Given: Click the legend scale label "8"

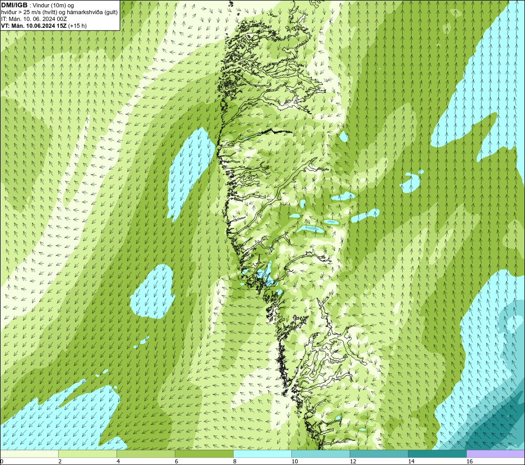Looking at the screenshot, I should [235, 462].
